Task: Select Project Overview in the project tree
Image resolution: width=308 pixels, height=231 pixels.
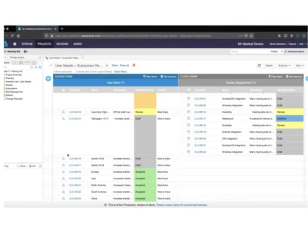Action: tap(14, 75)
